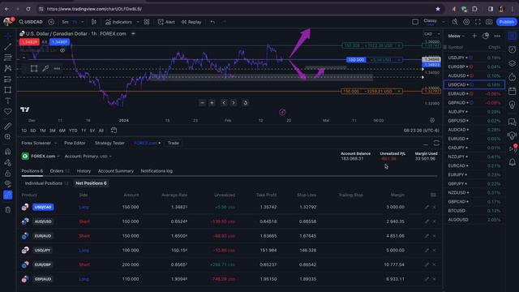Switch to the Trade tab
The height and width of the screenshot is (292, 519).
point(173,143)
